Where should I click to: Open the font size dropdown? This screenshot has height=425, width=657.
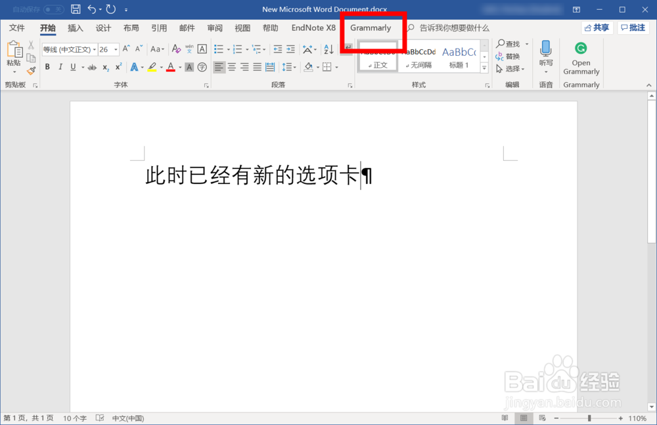pos(116,49)
